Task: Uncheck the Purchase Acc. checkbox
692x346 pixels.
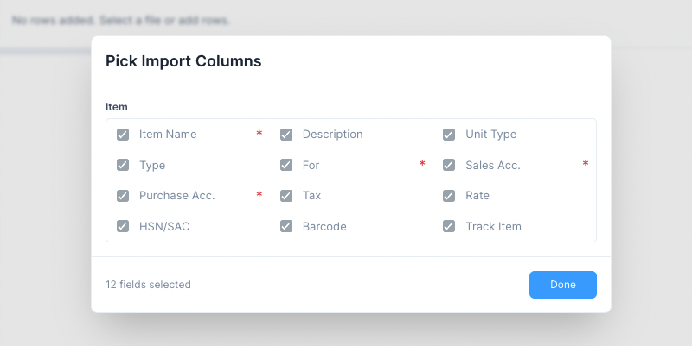Action: point(123,196)
